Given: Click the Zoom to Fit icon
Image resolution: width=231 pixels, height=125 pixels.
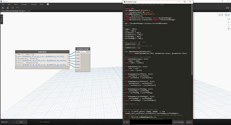Looking at the screenshot, I should click(x=229, y=19).
